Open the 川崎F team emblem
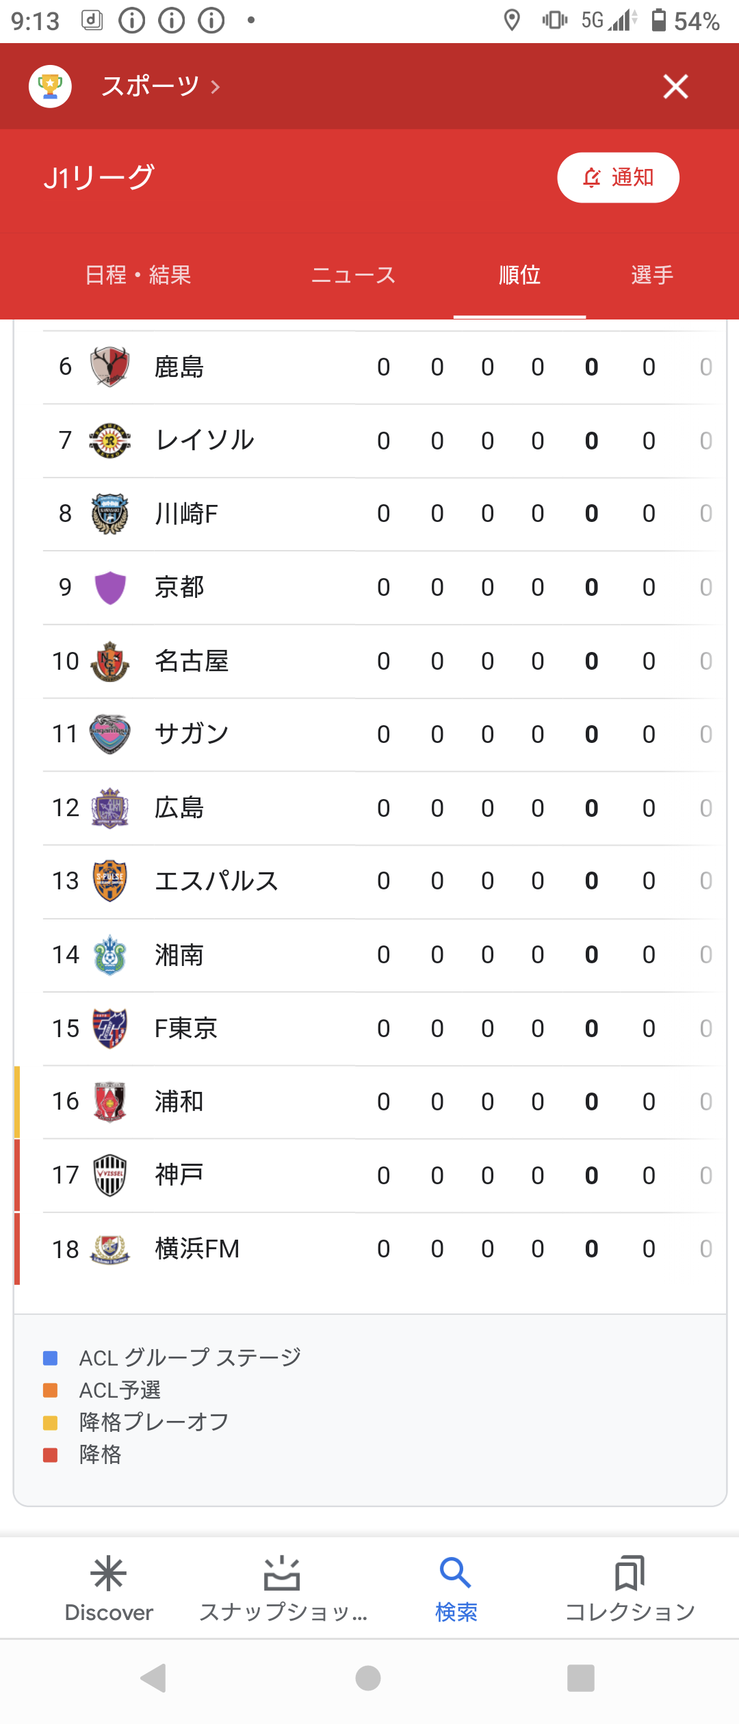Image resolution: width=739 pixels, height=1724 pixels. pos(109,513)
